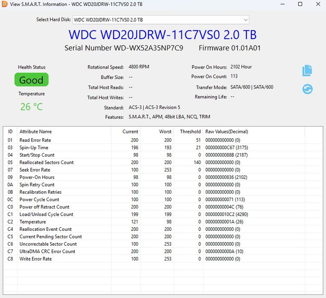Viewport: 326px width, 298px height.
Task: Close the S.M.A.R.T. Information window
Action: coord(318,4)
